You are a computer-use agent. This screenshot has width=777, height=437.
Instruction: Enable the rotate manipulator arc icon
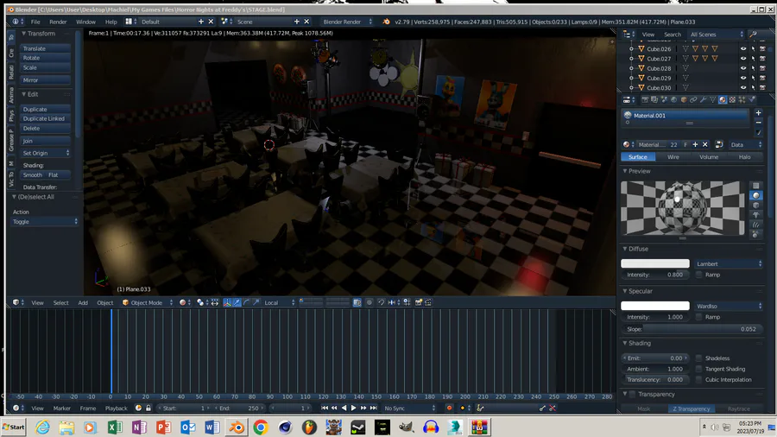(246, 302)
